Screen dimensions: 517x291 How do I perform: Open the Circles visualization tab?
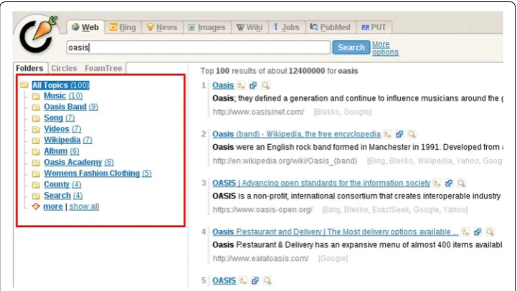(64, 68)
